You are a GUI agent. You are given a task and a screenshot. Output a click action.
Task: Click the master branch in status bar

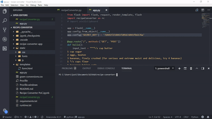pos(7,117)
